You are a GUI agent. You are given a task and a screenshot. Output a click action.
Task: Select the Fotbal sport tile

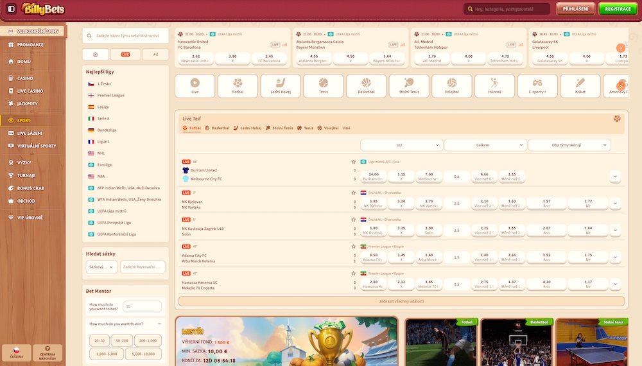point(238,86)
